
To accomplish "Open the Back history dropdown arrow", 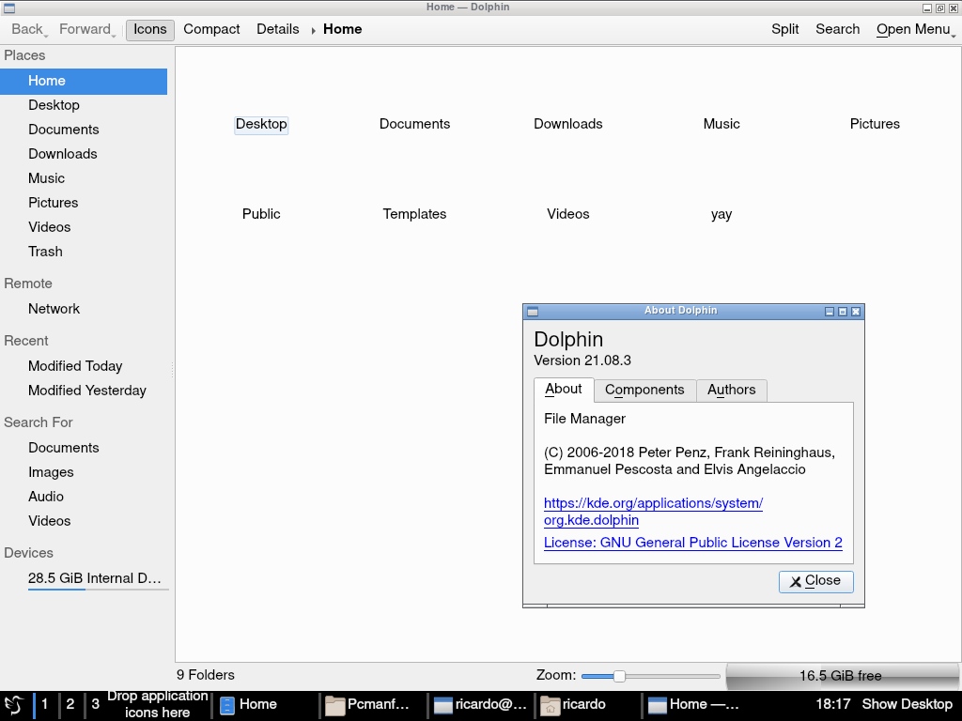I will pos(46,37).
